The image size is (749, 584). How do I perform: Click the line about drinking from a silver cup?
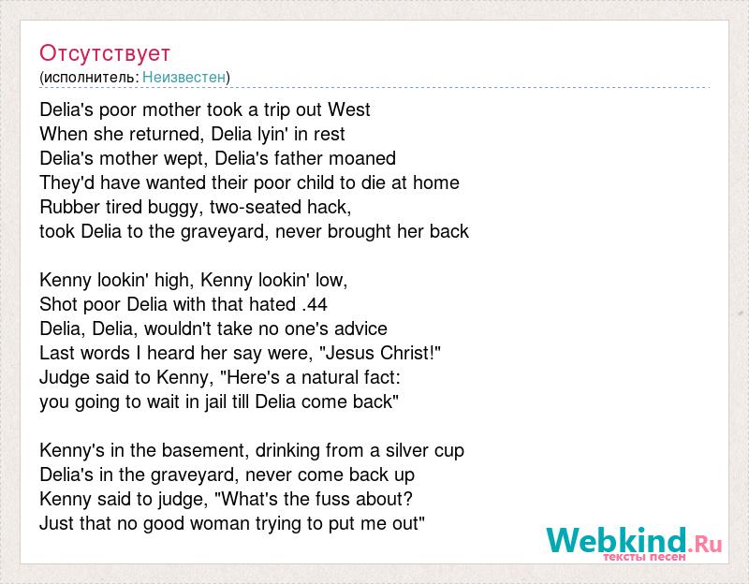[x=252, y=451]
